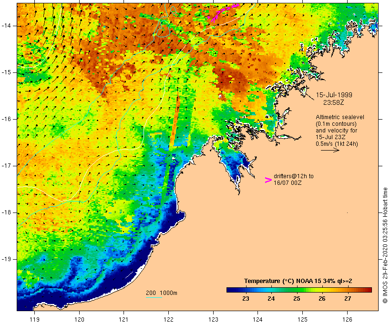Click the latitude axis label '-15'
The image size is (391, 324).
[x=6, y=72]
